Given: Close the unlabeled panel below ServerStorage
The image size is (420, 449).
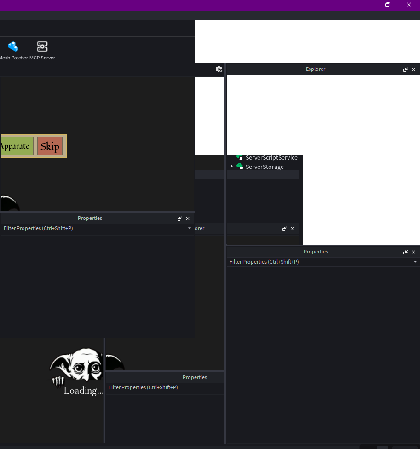Looking at the screenshot, I should click(x=292, y=229).
